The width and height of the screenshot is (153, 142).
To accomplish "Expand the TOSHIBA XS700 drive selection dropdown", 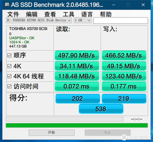I will coord(39,20).
